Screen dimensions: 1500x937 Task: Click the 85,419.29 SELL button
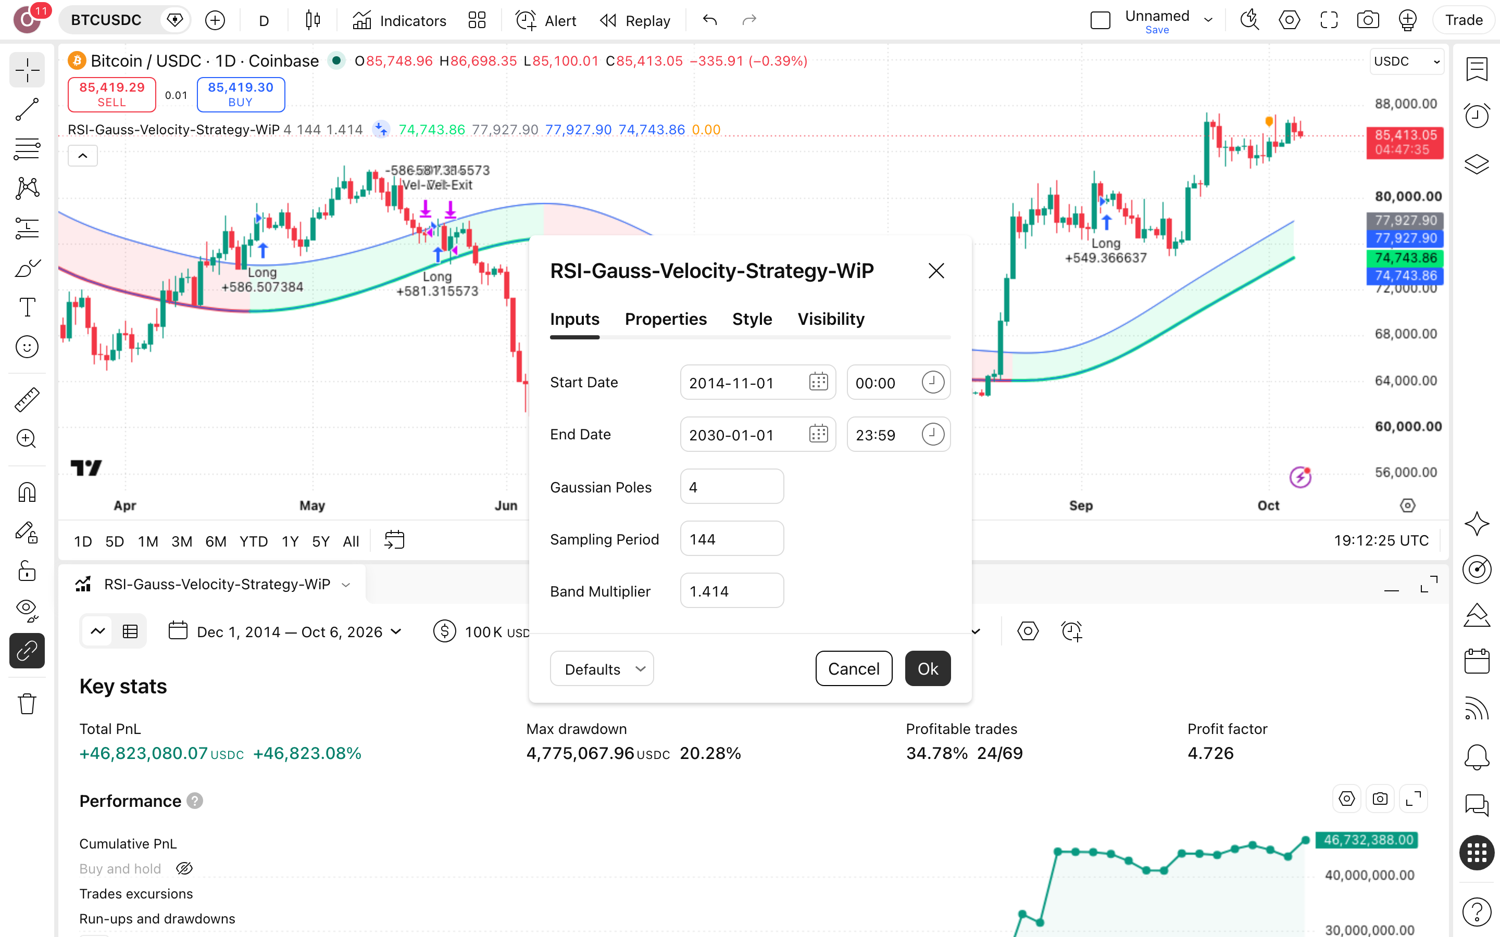111,94
